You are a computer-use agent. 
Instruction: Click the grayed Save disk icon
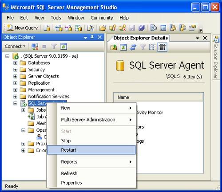[x=132, y=28]
